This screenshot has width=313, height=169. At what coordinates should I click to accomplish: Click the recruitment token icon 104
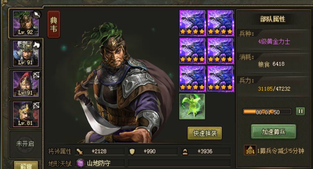point(250,150)
